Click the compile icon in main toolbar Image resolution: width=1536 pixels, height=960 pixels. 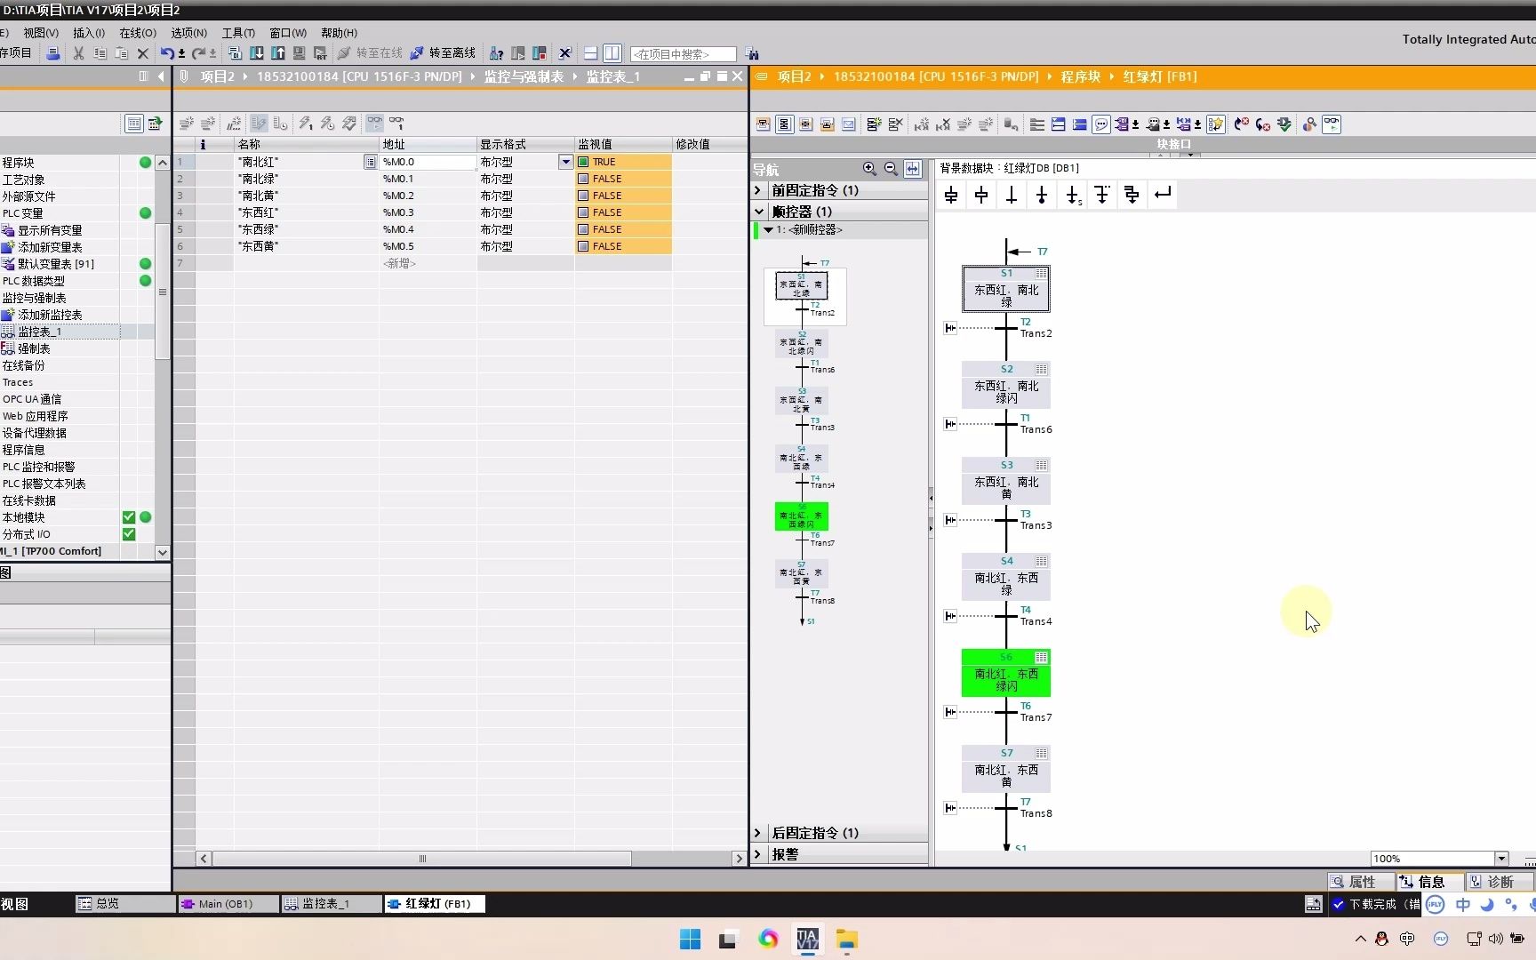click(x=236, y=53)
